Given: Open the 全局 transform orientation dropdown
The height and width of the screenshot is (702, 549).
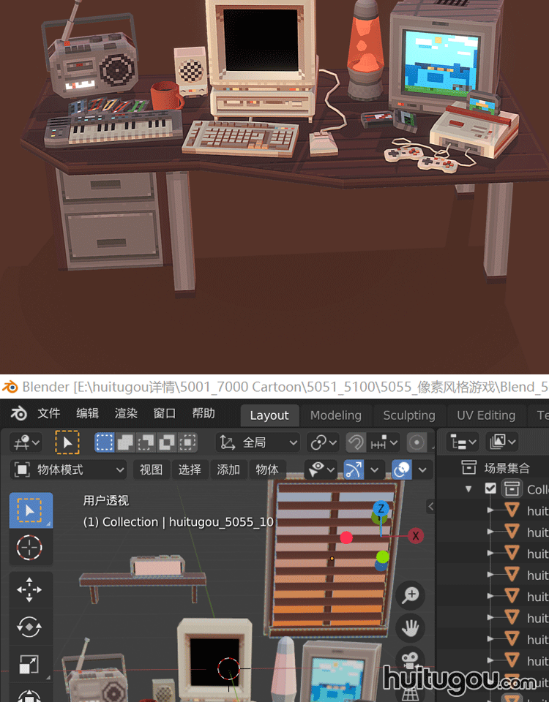Looking at the screenshot, I should pyautogui.click(x=258, y=443).
